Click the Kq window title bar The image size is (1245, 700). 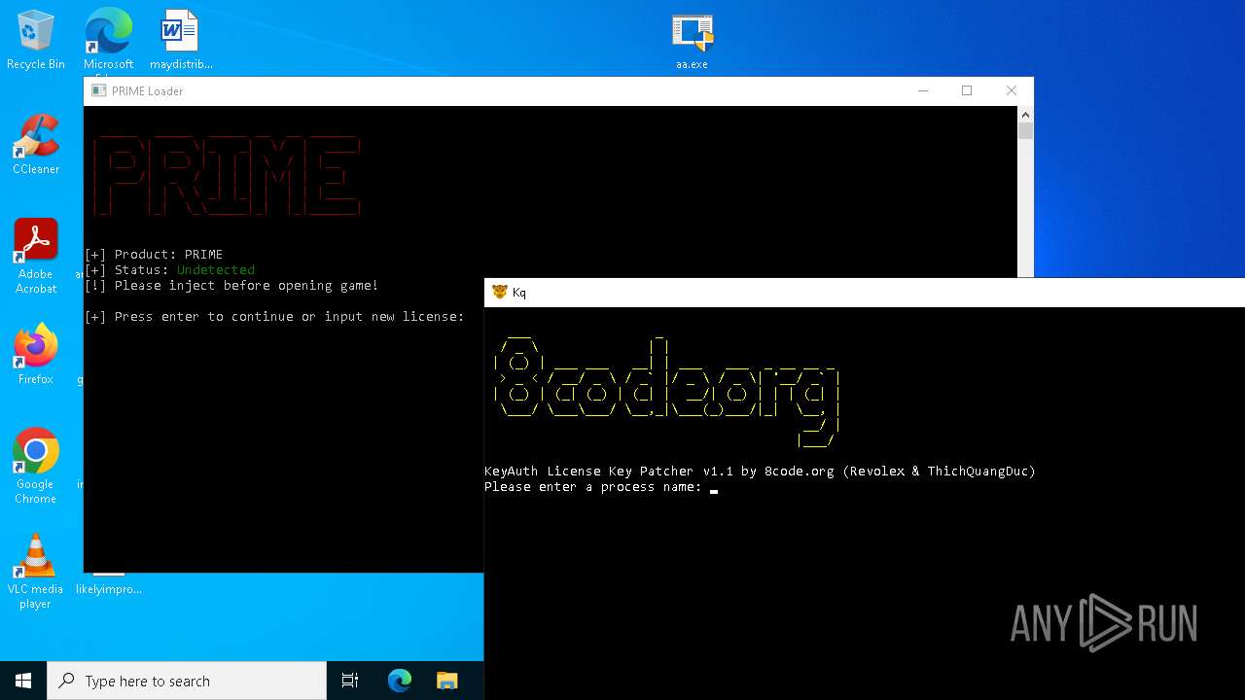coord(865,292)
